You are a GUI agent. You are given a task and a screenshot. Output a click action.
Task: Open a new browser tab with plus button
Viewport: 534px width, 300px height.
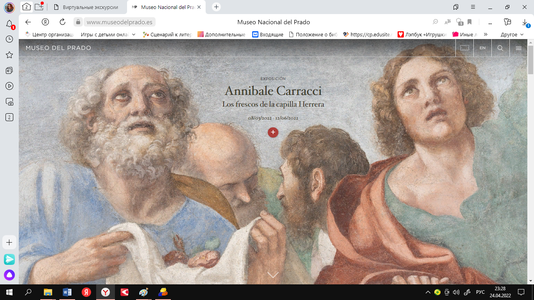click(216, 7)
